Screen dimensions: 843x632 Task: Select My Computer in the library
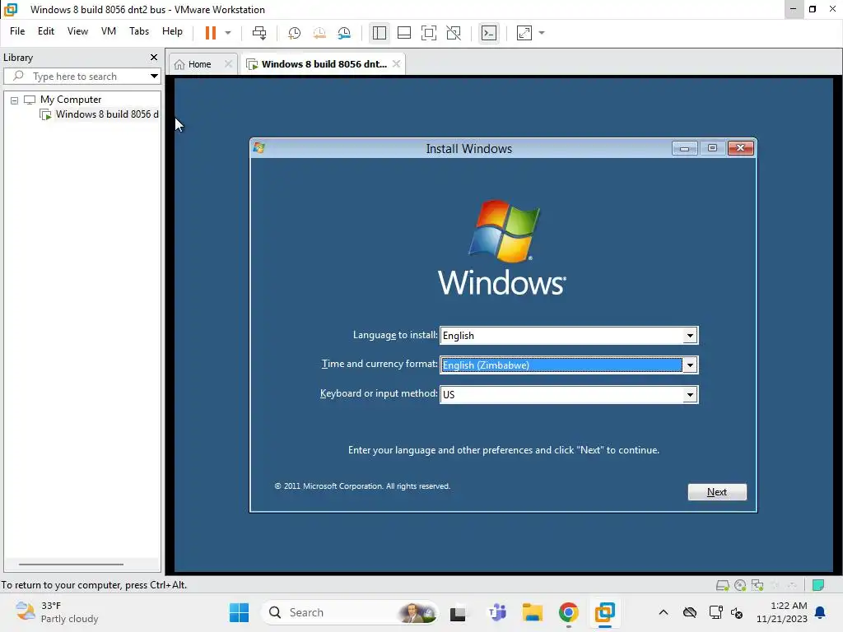point(71,100)
